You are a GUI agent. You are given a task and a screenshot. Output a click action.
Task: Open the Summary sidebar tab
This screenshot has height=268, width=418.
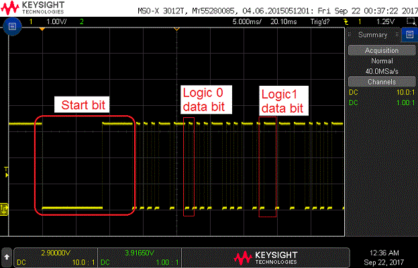click(x=372, y=35)
